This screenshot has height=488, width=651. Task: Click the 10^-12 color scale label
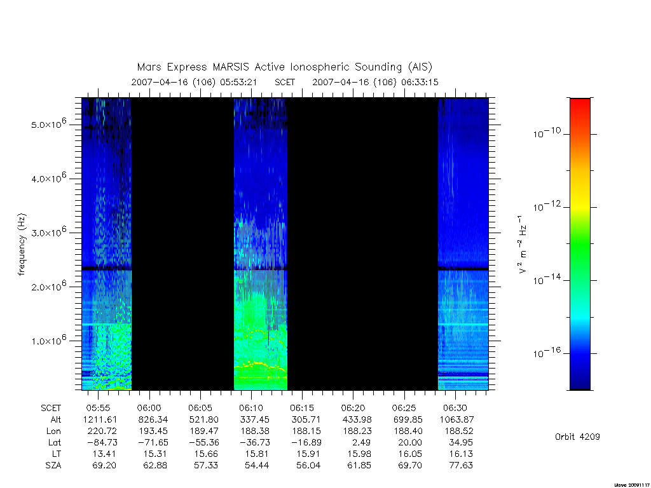[547, 205]
